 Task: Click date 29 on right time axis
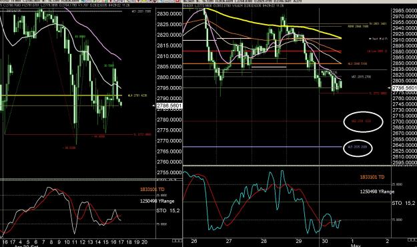(299, 241)
